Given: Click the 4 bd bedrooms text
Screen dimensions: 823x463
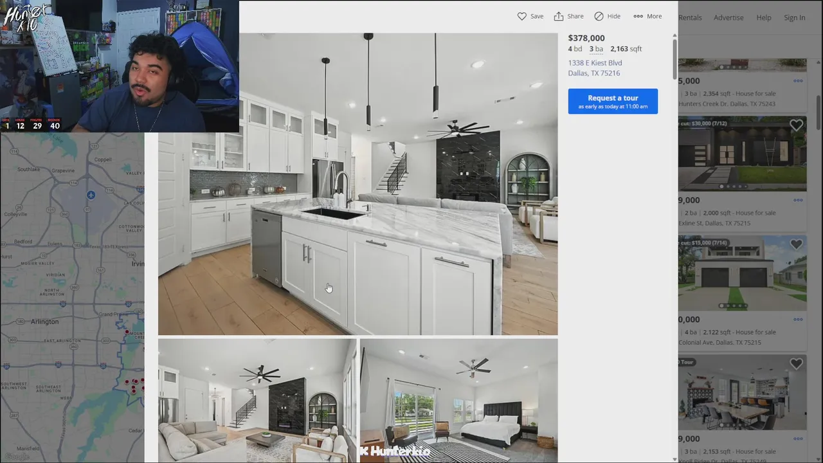Looking at the screenshot, I should [575, 49].
